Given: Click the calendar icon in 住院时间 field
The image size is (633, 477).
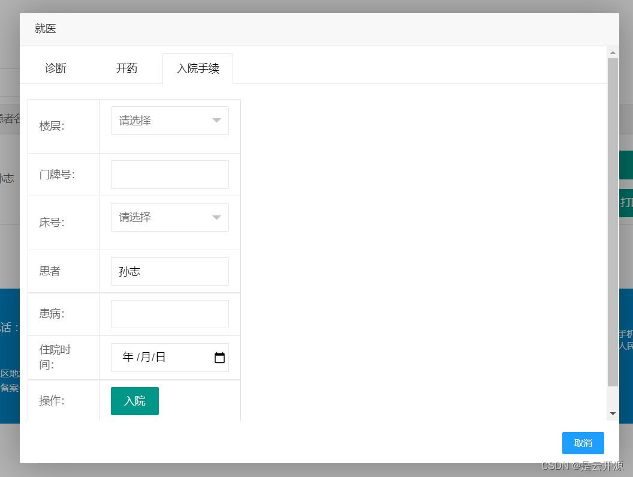Looking at the screenshot, I should [219, 357].
